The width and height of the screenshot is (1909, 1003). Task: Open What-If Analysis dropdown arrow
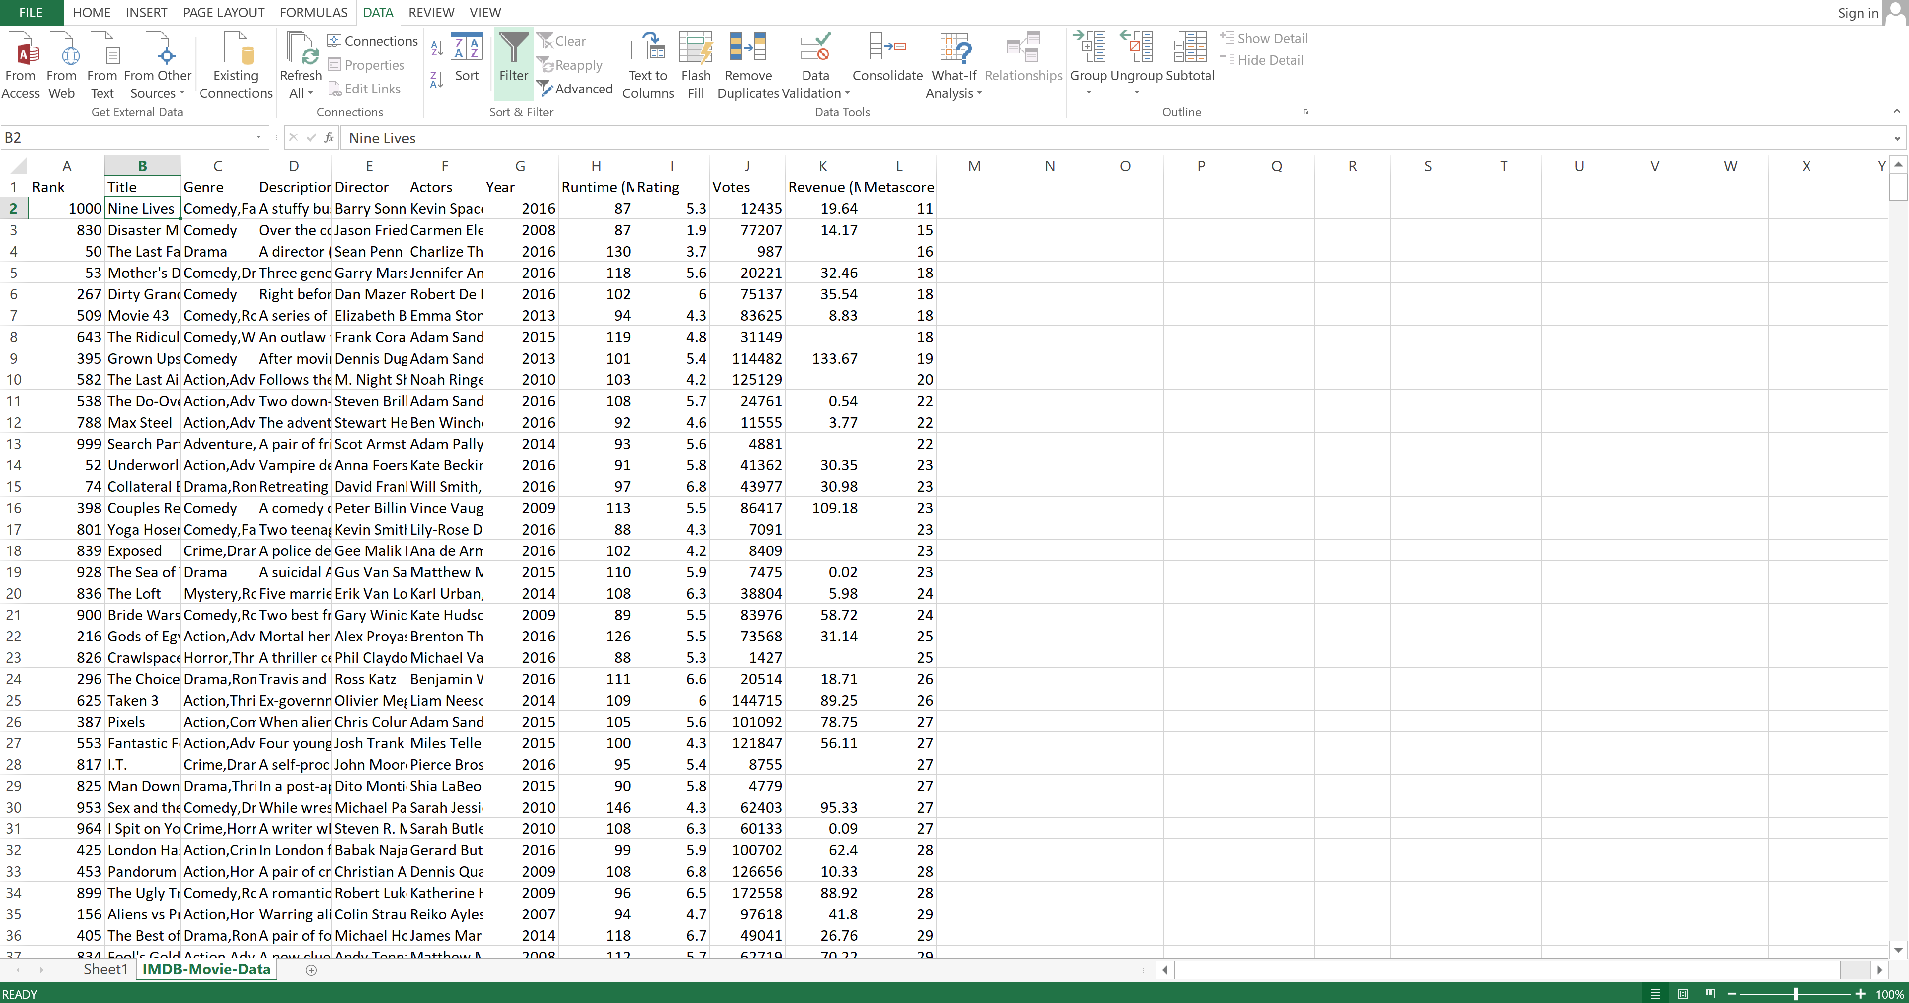click(x=979, y=93)
